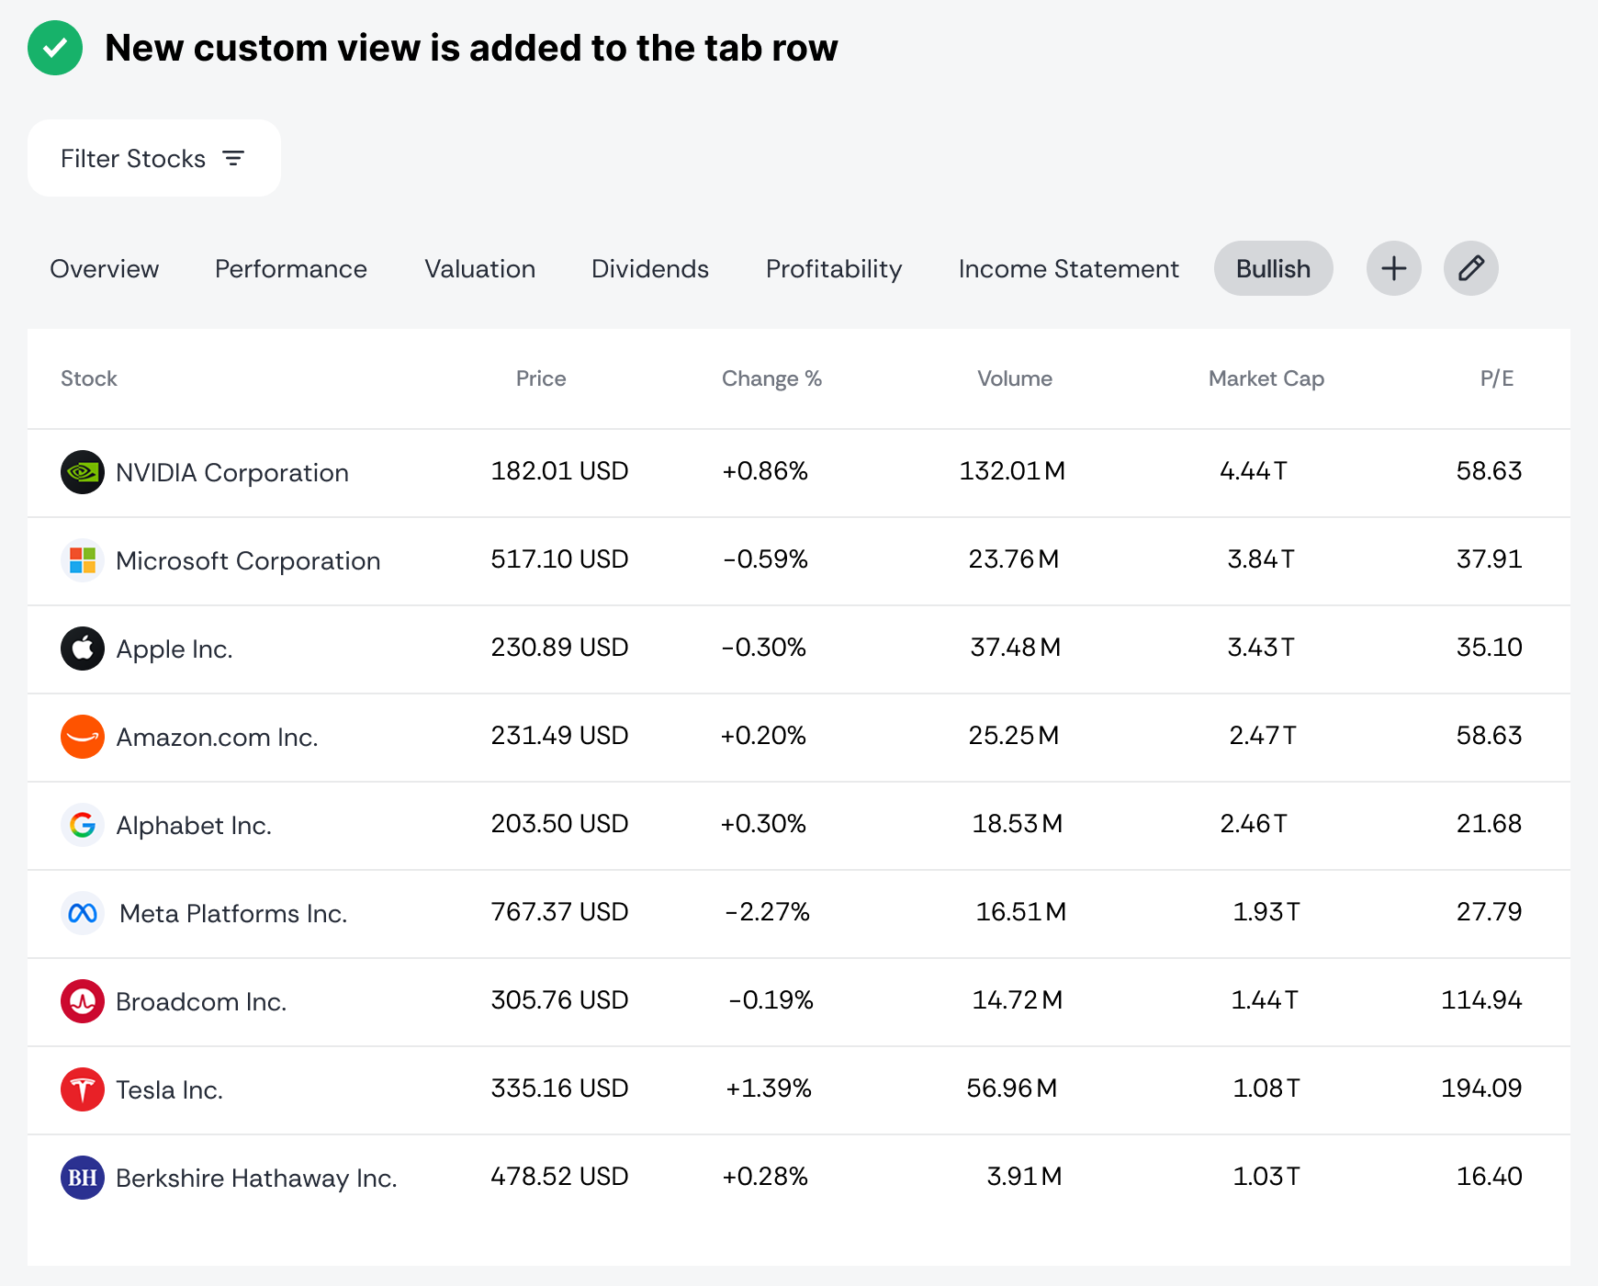
Task: Click the Alphabet Google logo icon
Action: point(83,825)
